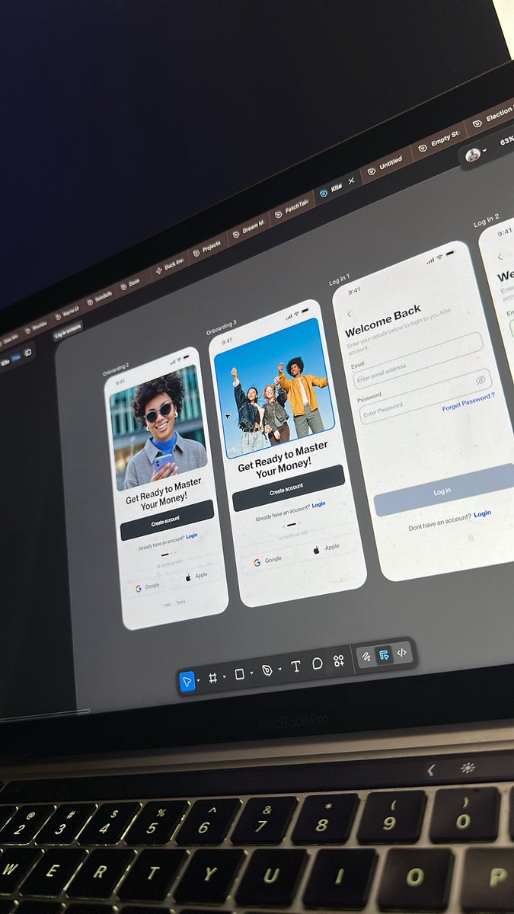Click the back chevron in Log In 2

[x=500, y=258]
